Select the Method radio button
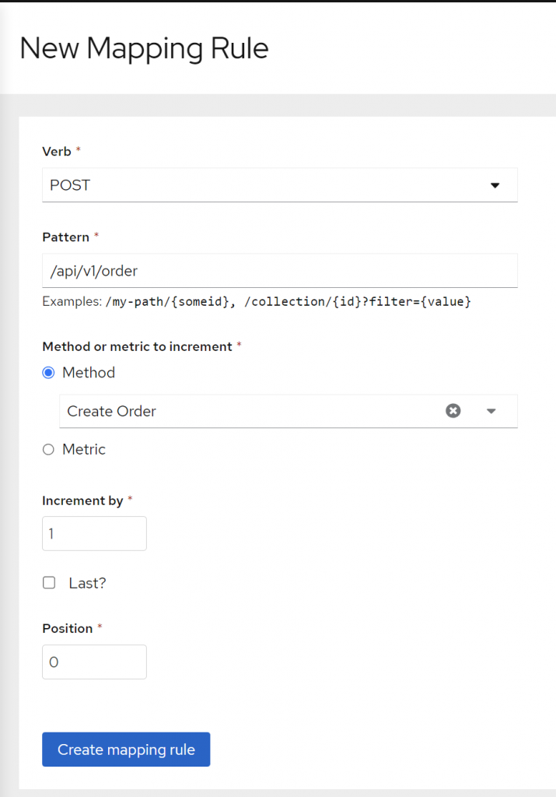556x797 pixels. pyautogui.click(x=49, y=373)
